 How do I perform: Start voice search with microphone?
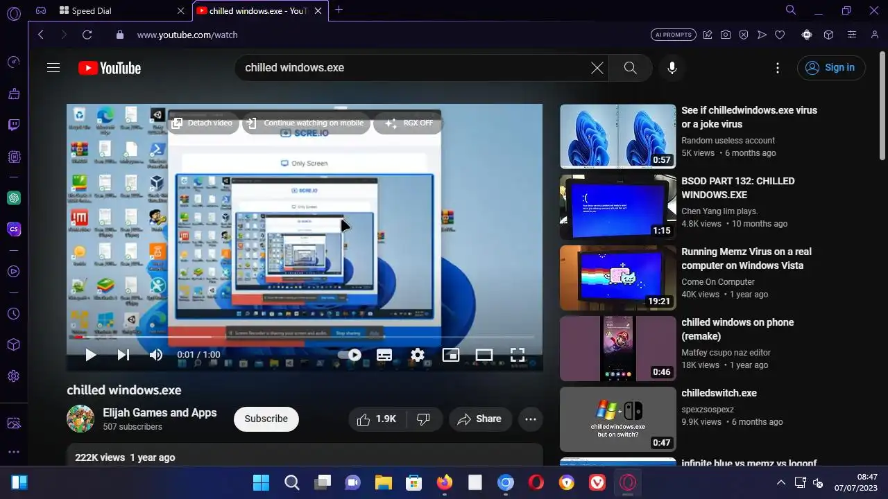(x=672, y=68)
